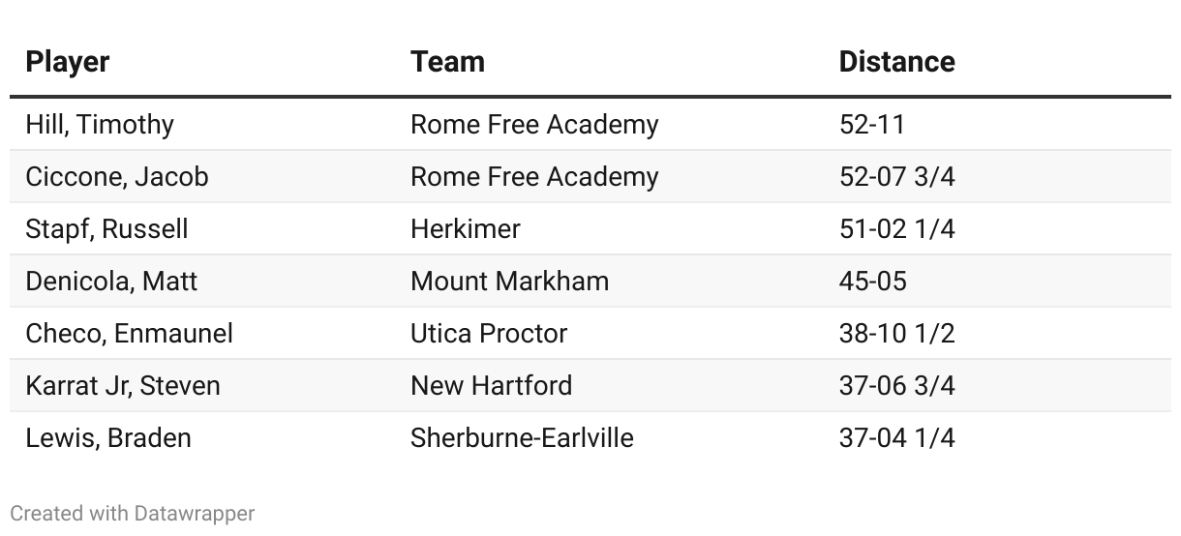Click the New Hartford team cell
Image resolution: width=1181 pixels, height=536 pixels.
[492, 386]
